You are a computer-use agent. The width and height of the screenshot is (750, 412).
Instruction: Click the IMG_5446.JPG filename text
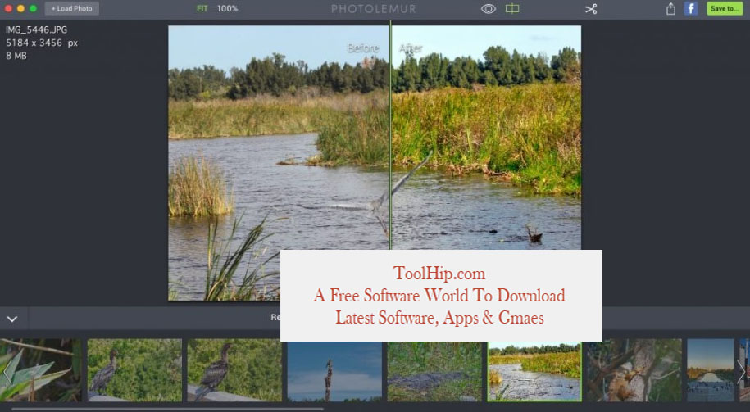point(36,29)
